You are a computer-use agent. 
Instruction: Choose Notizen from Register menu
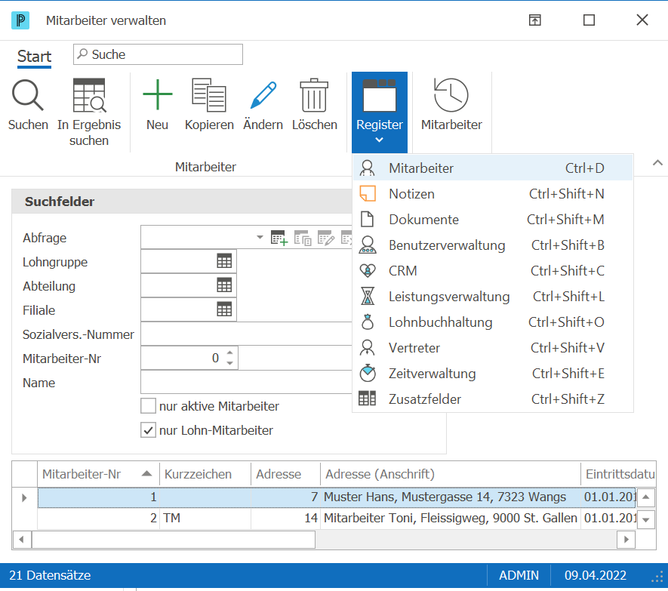(x=493, y=194)
